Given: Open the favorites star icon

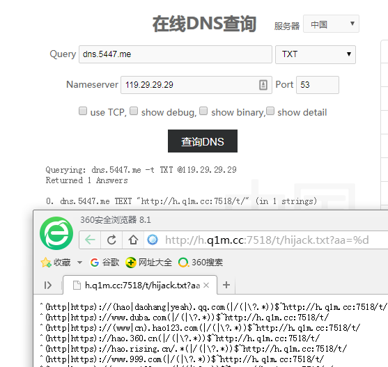Looking at the screenshot, I should pyautogui.click(x=46, y=263).
